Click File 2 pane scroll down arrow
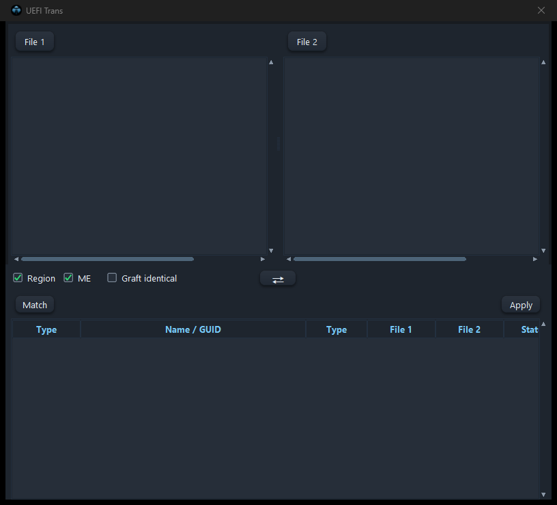This screenshot has width=557, height=505. coord(543,251)
